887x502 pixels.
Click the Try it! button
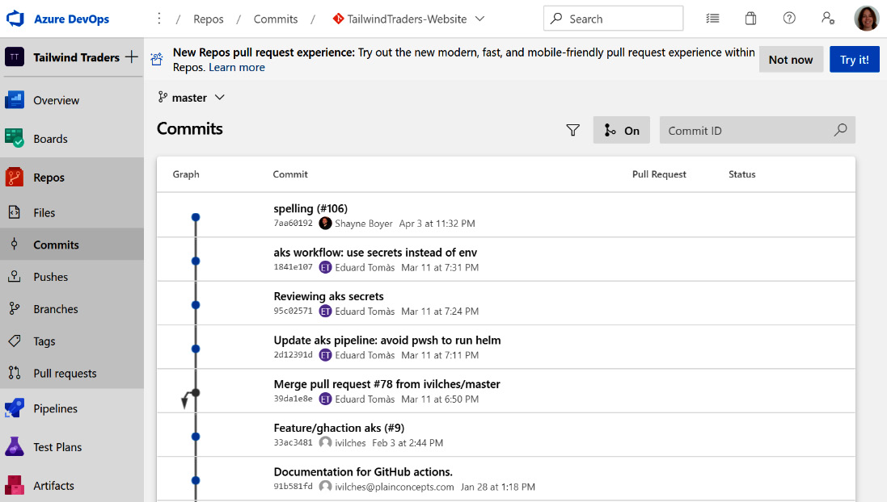click(x=854, y=59)
